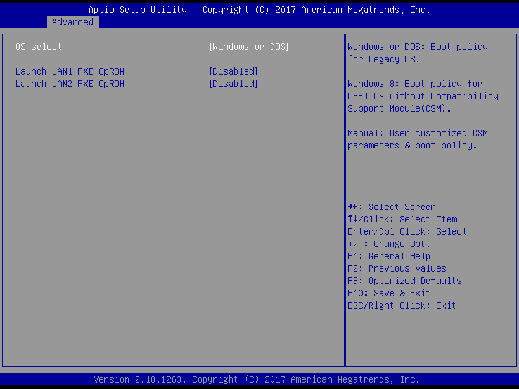
Task: Toggle the Disabled value for LAN2 PXE OpROM
Action: click(234, 84)
